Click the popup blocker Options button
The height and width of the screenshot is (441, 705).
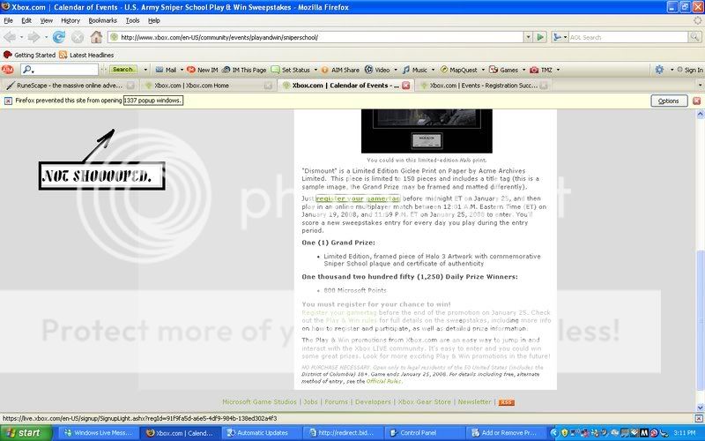click(669, 101)
